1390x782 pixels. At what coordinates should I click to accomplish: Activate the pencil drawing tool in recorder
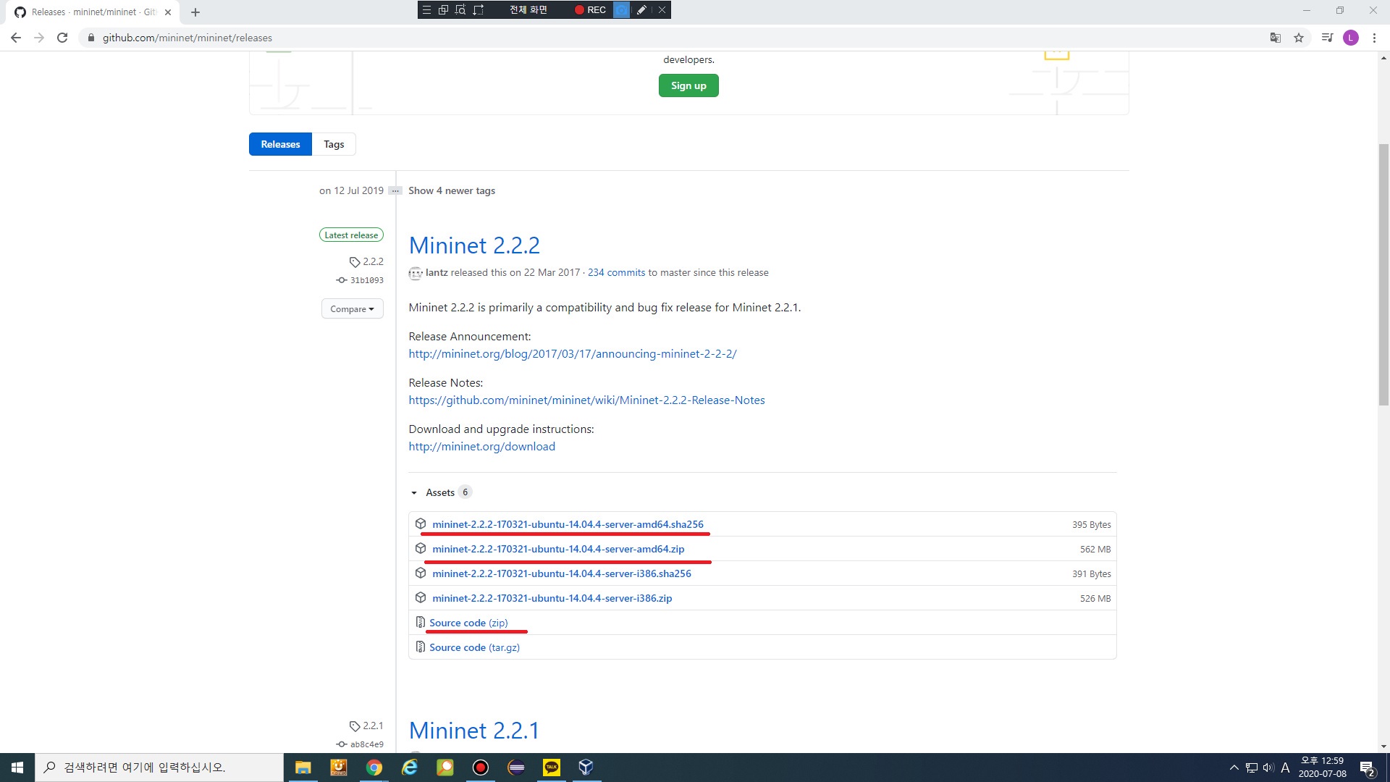(x=641, y=10)
